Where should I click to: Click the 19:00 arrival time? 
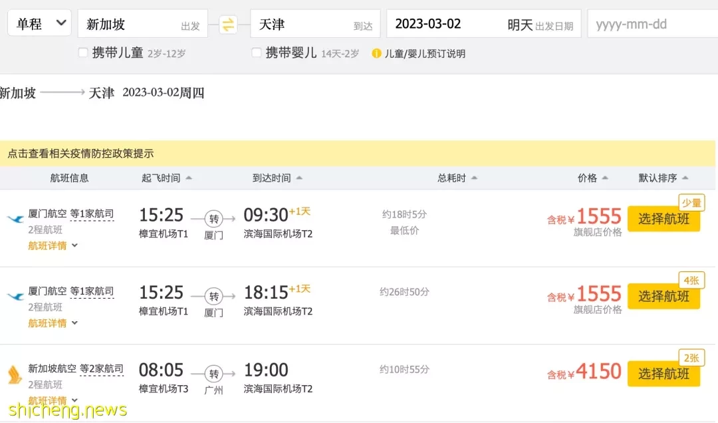(266, 370)
